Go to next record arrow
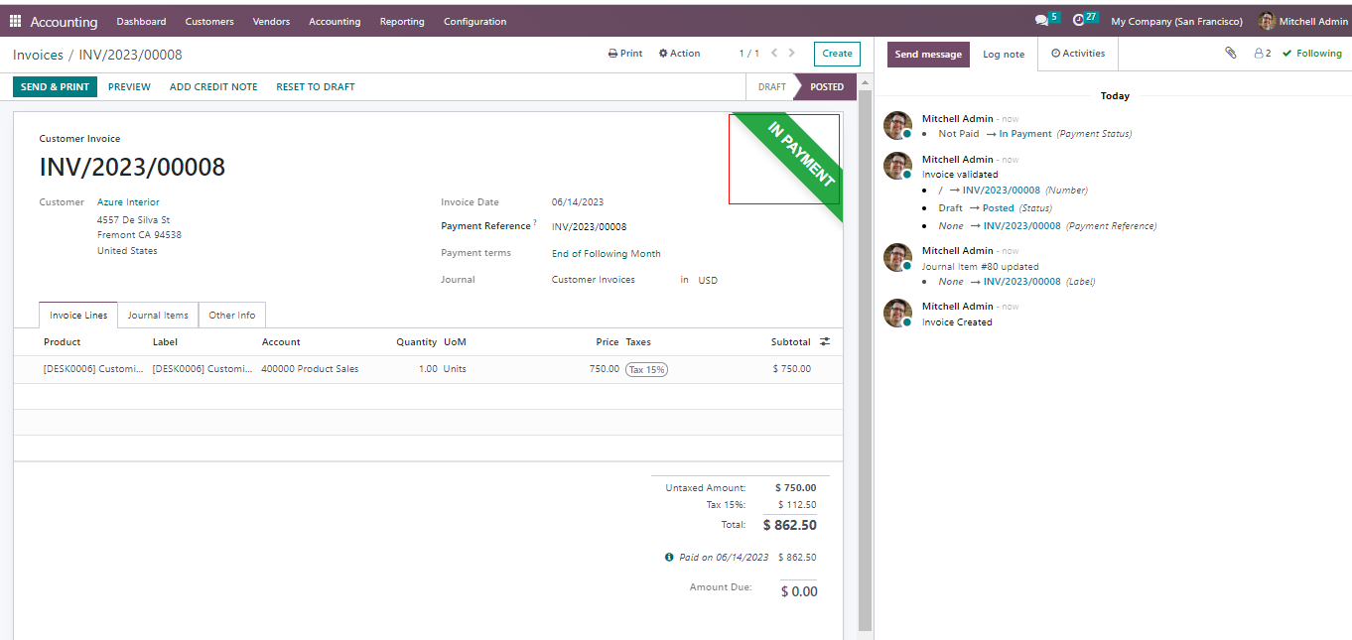The image size is (1352, 640). [x=793, y=54]
